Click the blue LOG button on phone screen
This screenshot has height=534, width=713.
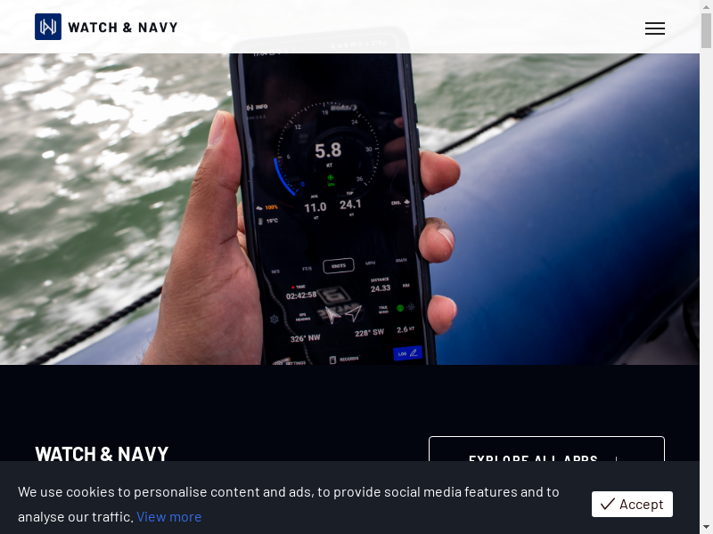(x=407, y=353)
